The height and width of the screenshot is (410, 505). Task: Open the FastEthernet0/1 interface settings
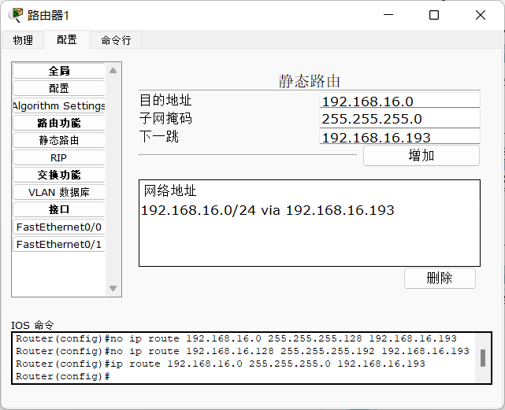point(59,245)
